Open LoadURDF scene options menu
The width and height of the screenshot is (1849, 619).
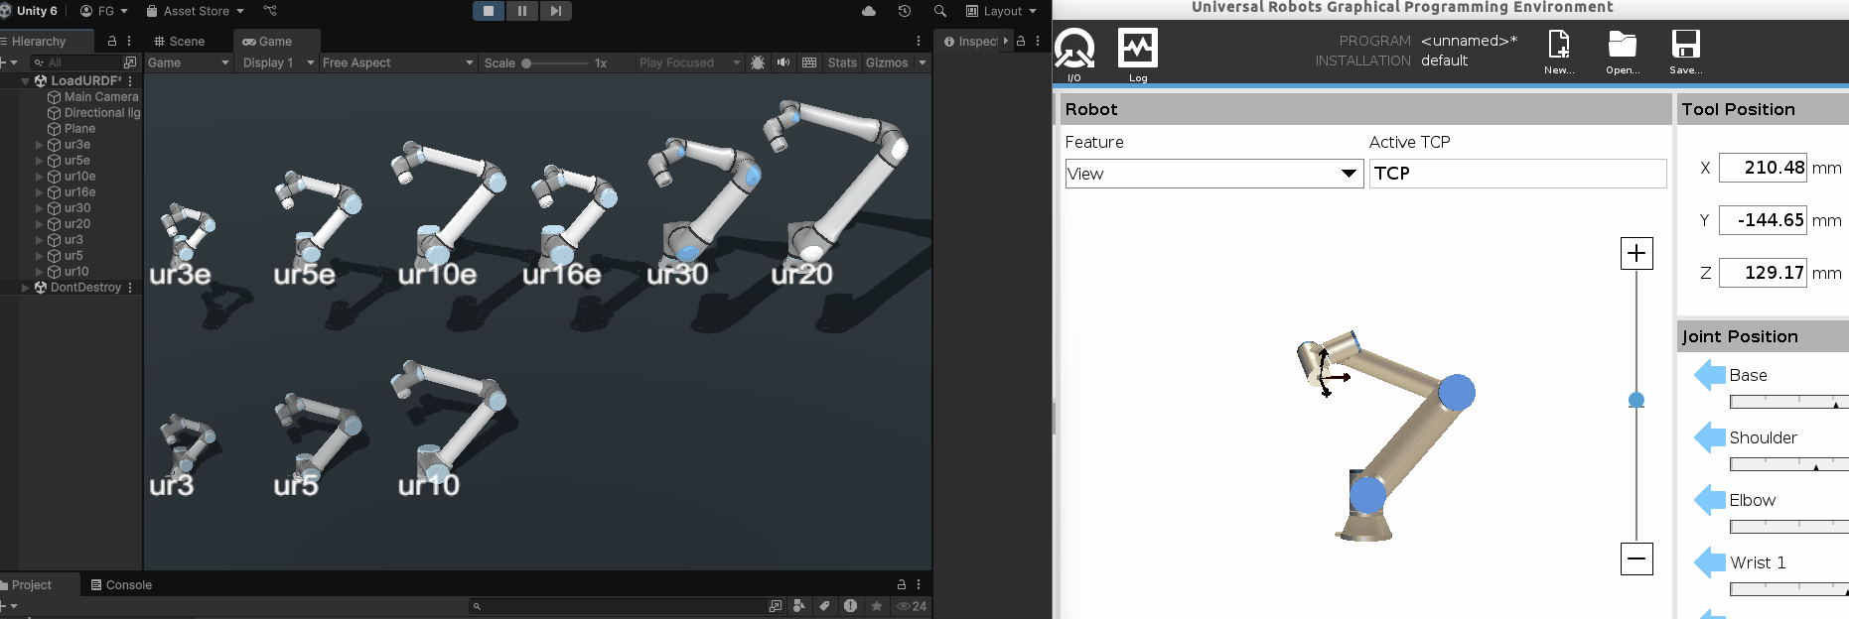coord(130,81)
